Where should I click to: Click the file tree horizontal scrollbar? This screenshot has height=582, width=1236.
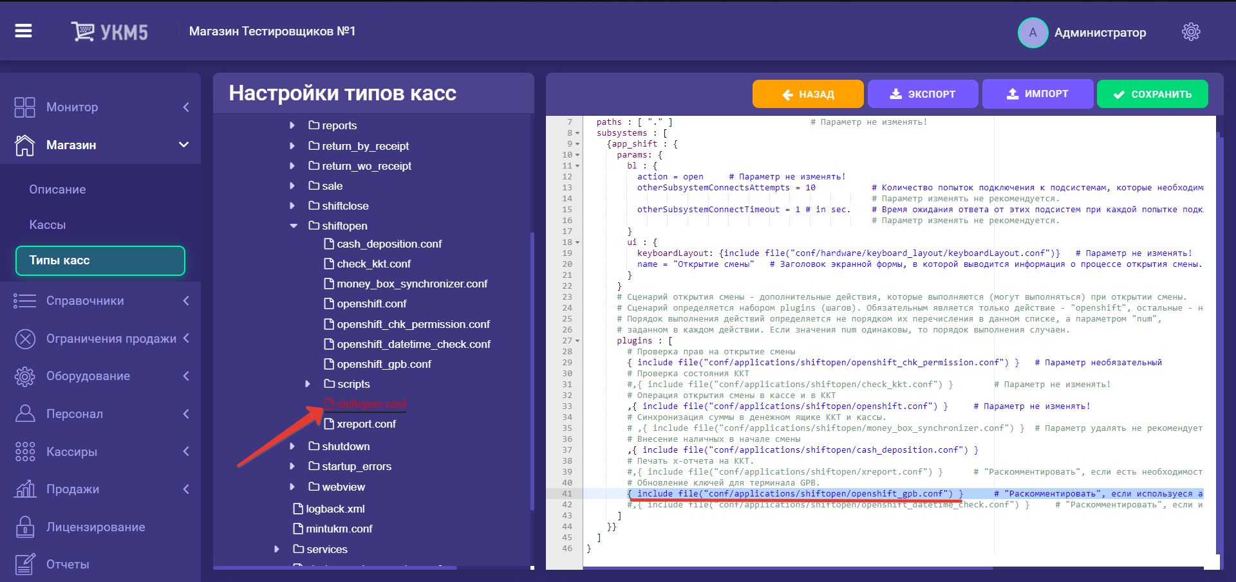pyautogui.click(x=335, y=568)
